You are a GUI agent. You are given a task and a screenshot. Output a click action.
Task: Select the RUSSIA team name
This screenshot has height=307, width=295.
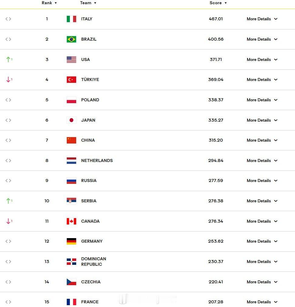point(89,181)
